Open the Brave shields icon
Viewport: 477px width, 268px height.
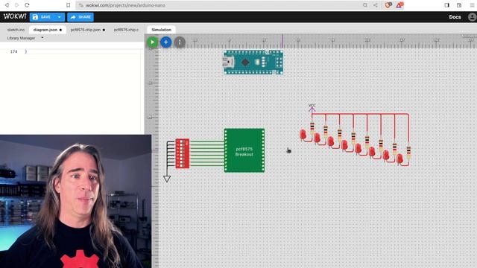(388, 5)
